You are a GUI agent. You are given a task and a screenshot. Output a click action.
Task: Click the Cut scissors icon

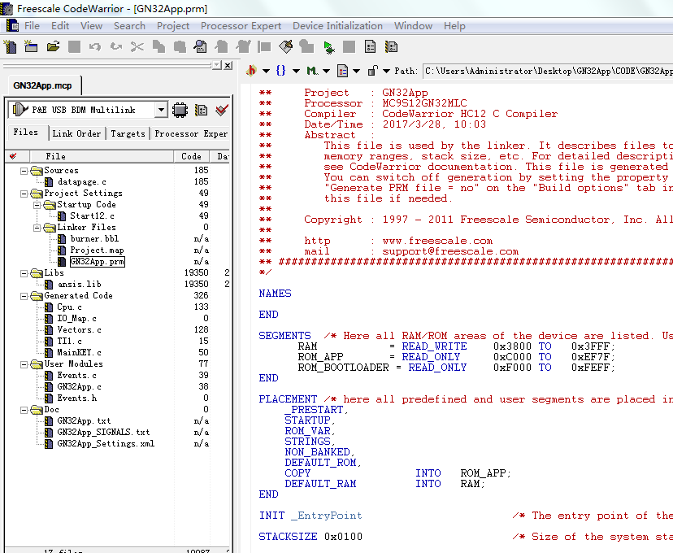tap(137, 47)
